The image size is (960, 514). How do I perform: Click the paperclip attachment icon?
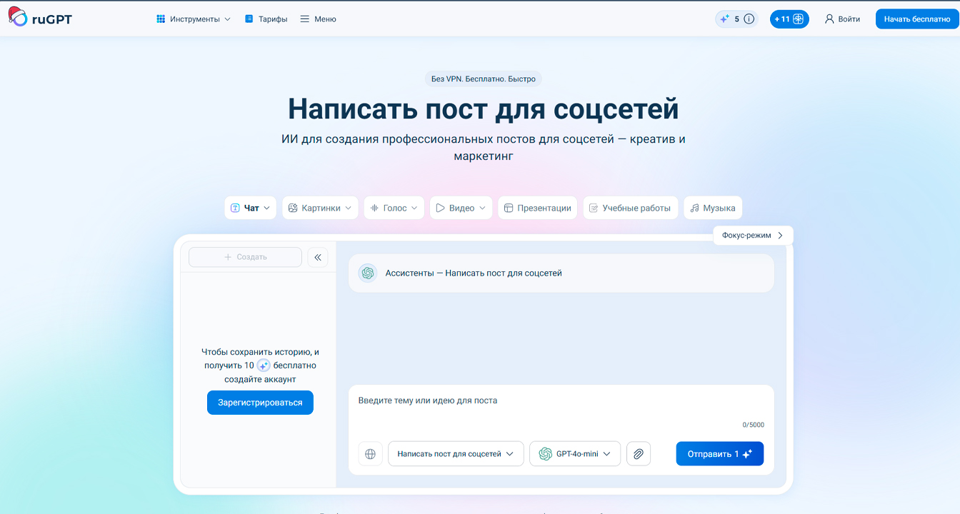(x=638, y=453)
